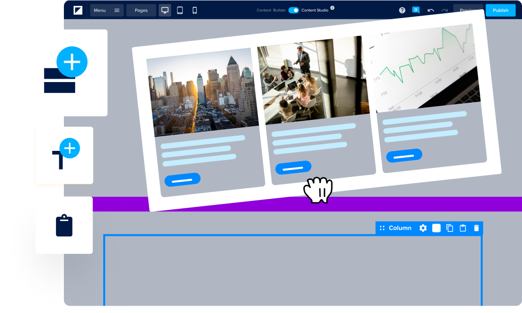Open Column settings gear
The width and height of the screenshot is (522, 313).
coord(423,228)
